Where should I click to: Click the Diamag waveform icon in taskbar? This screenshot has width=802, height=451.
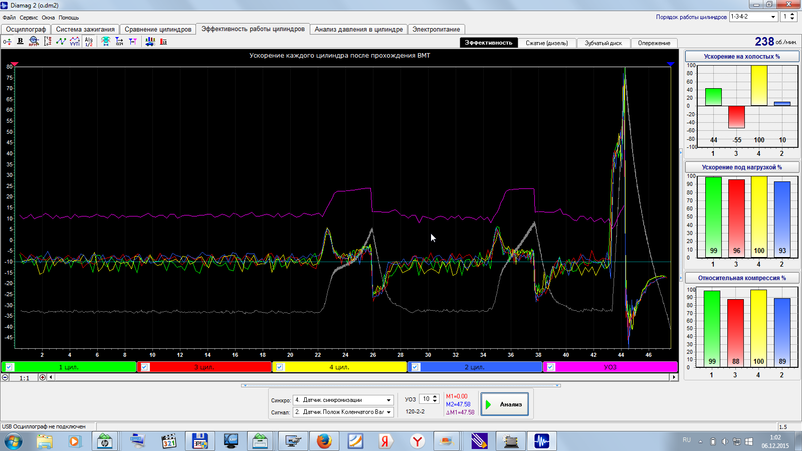(x=541, y=441)
